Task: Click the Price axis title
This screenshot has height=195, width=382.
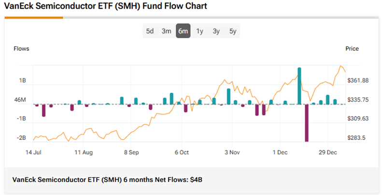Action: [352, 49]
